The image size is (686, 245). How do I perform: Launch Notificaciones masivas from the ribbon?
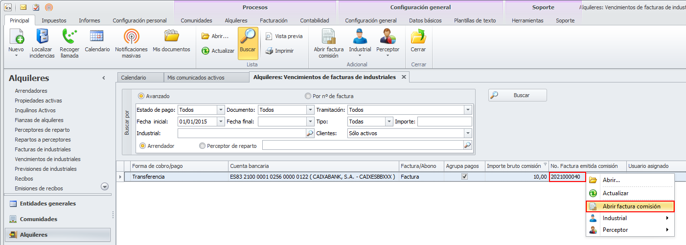pos(131,37)
